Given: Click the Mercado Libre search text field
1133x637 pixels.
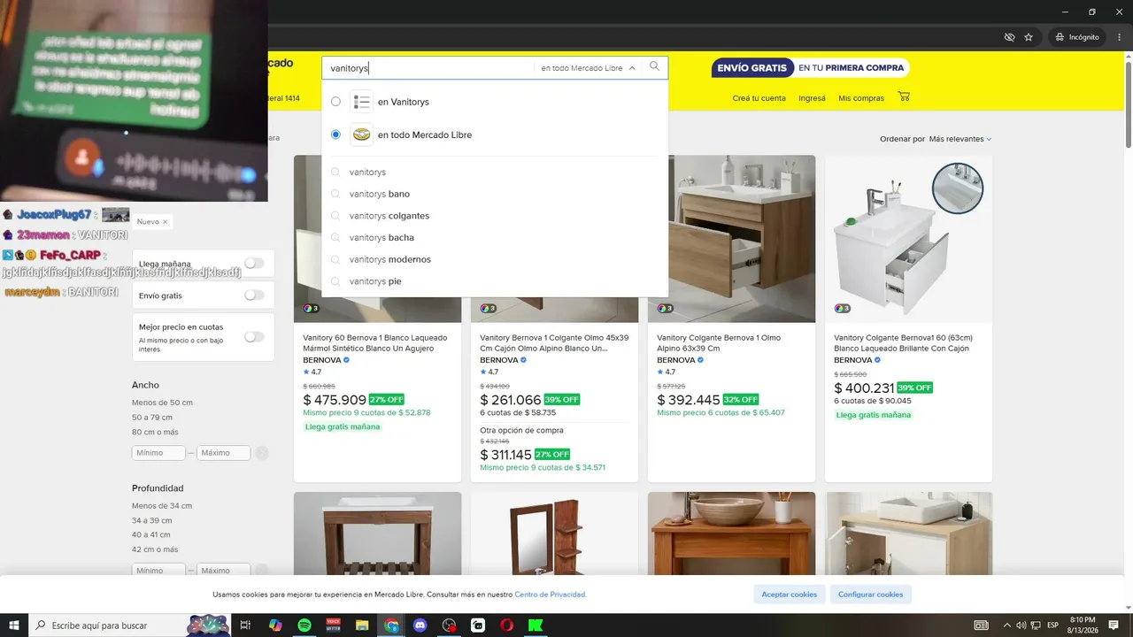Looking at the screenshot, I should (429, 68).
